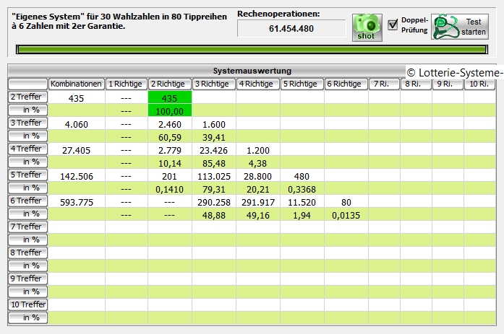Click the 0,3368 percentage cell
This screenshot has height=334, width=504.
pos(302,190)
